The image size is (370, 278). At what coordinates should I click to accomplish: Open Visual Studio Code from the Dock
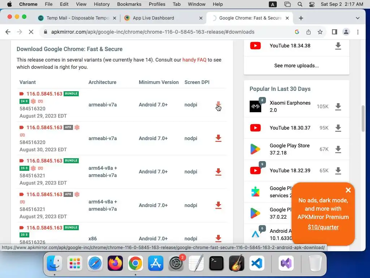[257, 264]
